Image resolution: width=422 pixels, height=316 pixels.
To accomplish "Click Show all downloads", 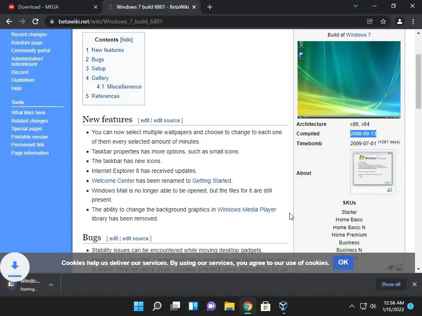I will pos(391,284).
